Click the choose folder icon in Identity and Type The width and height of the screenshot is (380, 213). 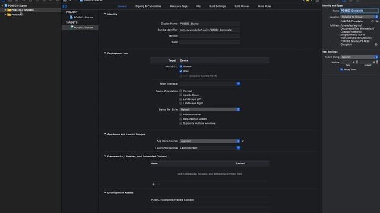tap(377, 21)
